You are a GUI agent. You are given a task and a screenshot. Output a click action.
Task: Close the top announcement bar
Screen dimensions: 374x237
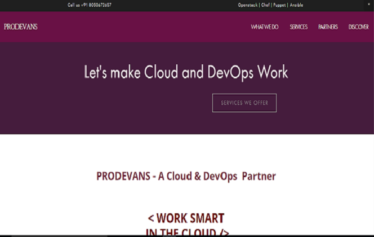369,5
